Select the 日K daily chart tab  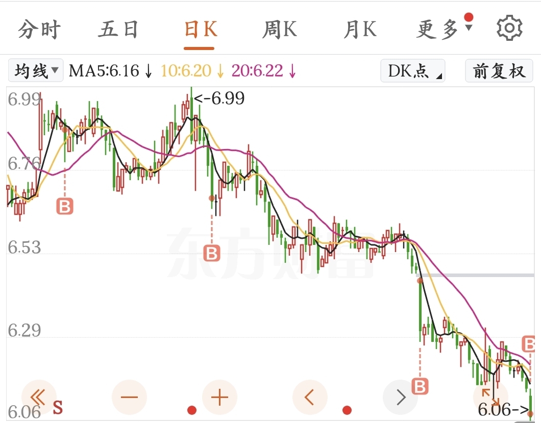[200, 30]
